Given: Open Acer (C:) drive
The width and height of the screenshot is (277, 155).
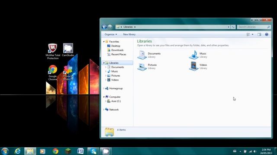Looking at the screenshot, I should (x=116, y=101).
